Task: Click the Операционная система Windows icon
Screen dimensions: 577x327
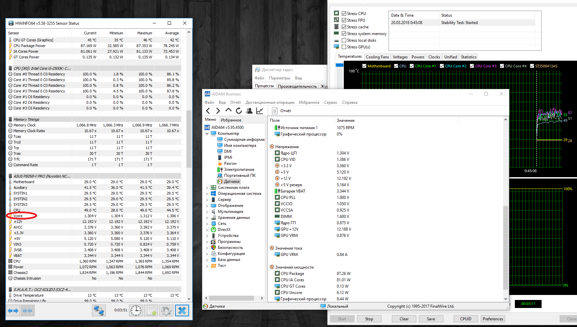Action: pos(213,194)
